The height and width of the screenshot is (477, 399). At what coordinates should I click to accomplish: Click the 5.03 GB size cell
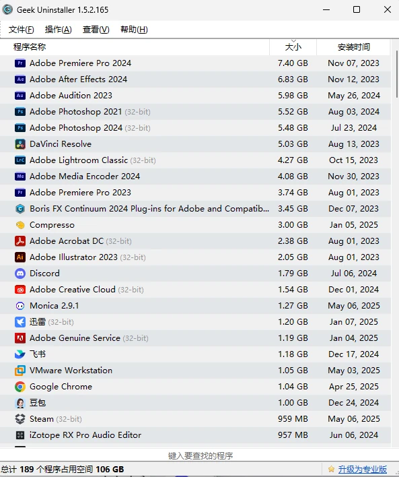293,144
